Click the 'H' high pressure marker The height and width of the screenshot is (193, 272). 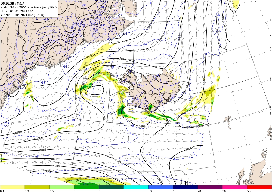point(186,183)
